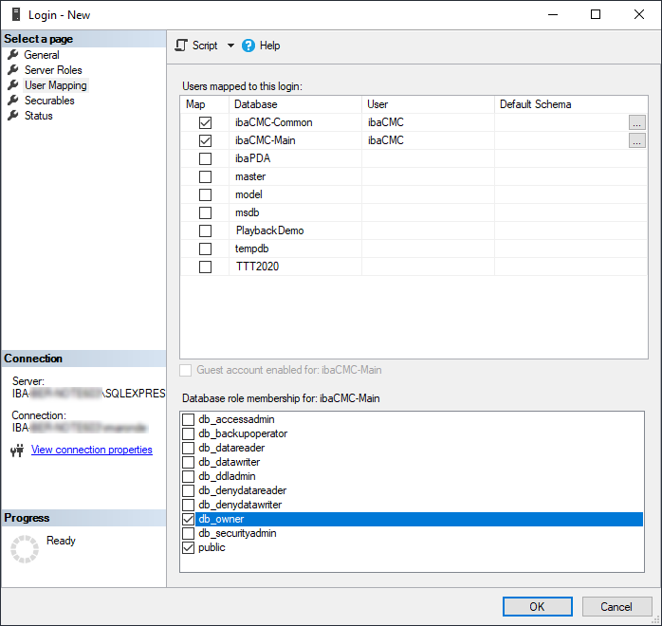This screenshot has width=662, height=626.
Task: Switch to the User Mapping page
Action: pyautogui.click(x=55, y=85)
